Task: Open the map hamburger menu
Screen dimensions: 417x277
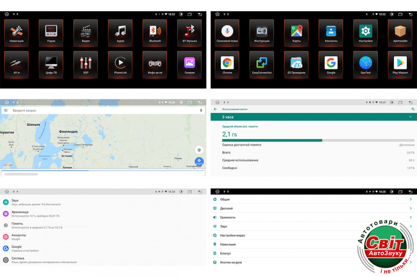Action: click(x=6, y=111)
